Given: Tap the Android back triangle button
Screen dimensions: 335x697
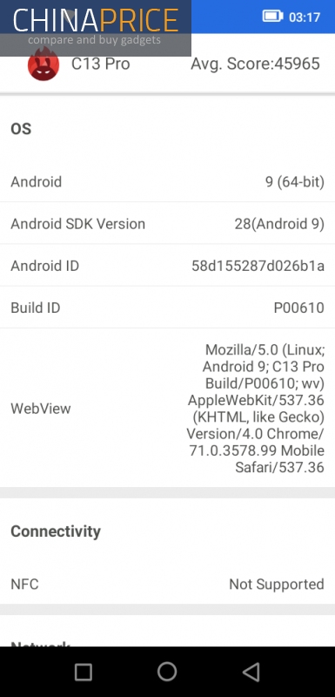Looking at the screenshot, I should click(251, 672).
